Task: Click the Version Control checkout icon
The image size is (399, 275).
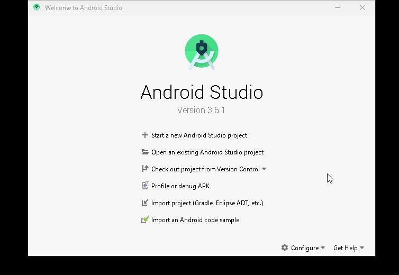Action: pyautogui.click(x=145, y=169)
